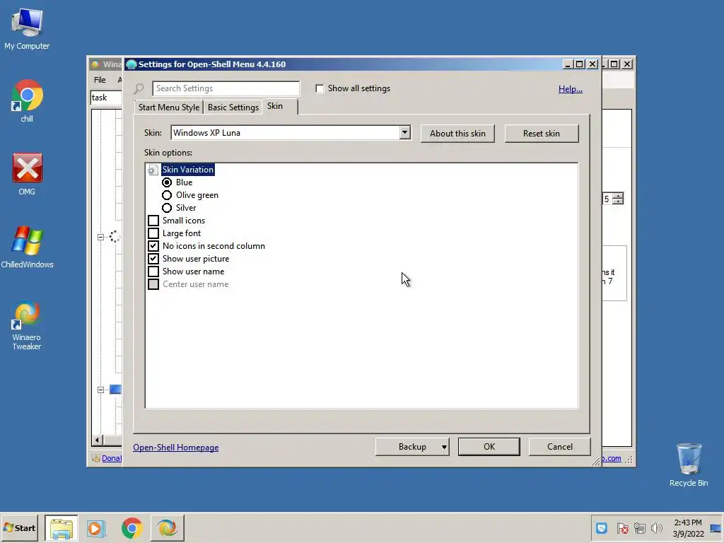This screenshot has height=543, width=724.
Task: Switch to the Basic Settings tab
Action: pyautogui.click(x=233, y=107)
